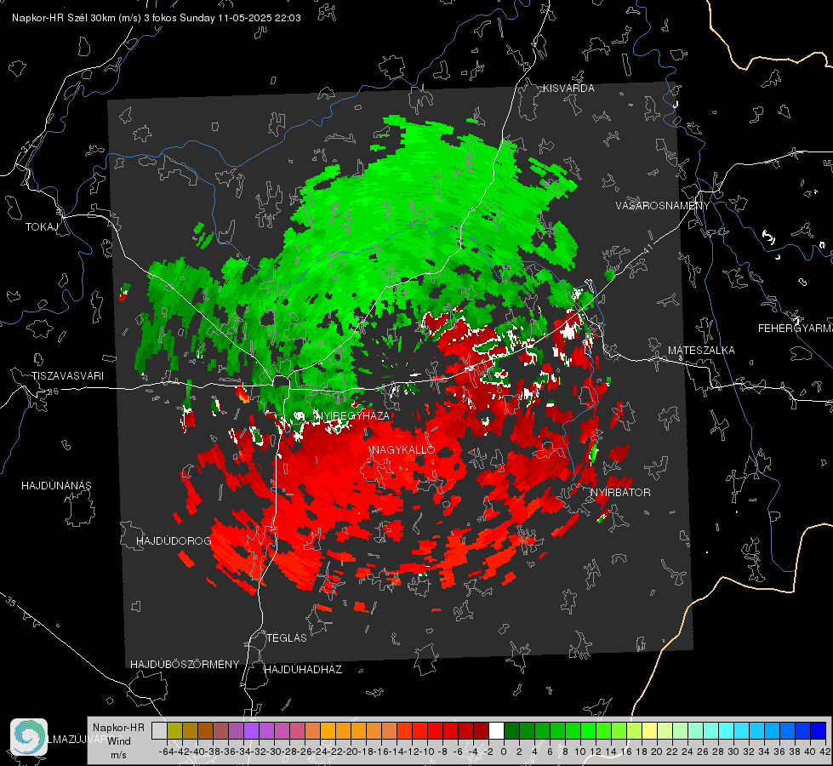Click the -2 value on the wind scale
Viewport: 833px width, 766px height.
tap(488, 752)
